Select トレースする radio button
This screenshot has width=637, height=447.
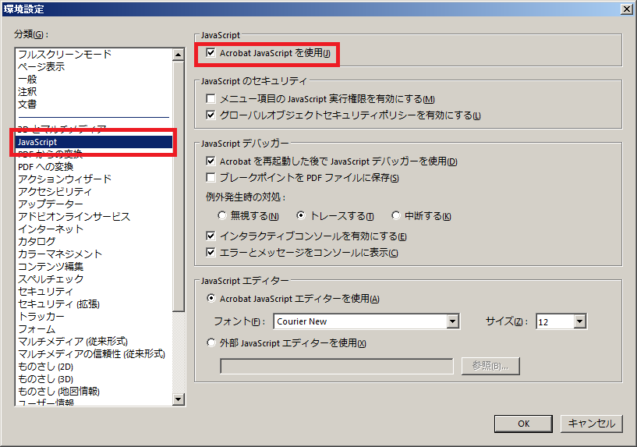click(301, 215)
